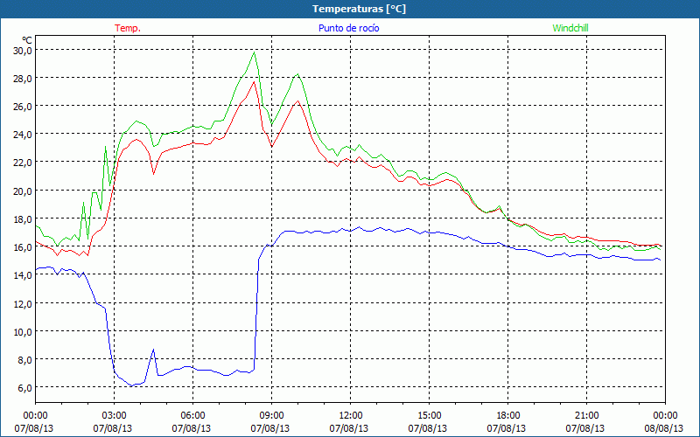The width and height of the screenshot is (700, 437).
Task: Click the 20,0 y-axis value
Action: [23, 191]
